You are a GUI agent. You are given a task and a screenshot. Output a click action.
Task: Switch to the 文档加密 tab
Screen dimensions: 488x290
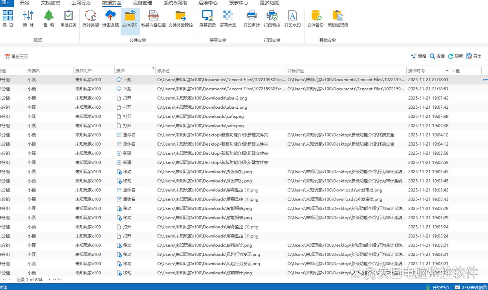(50, 3)
